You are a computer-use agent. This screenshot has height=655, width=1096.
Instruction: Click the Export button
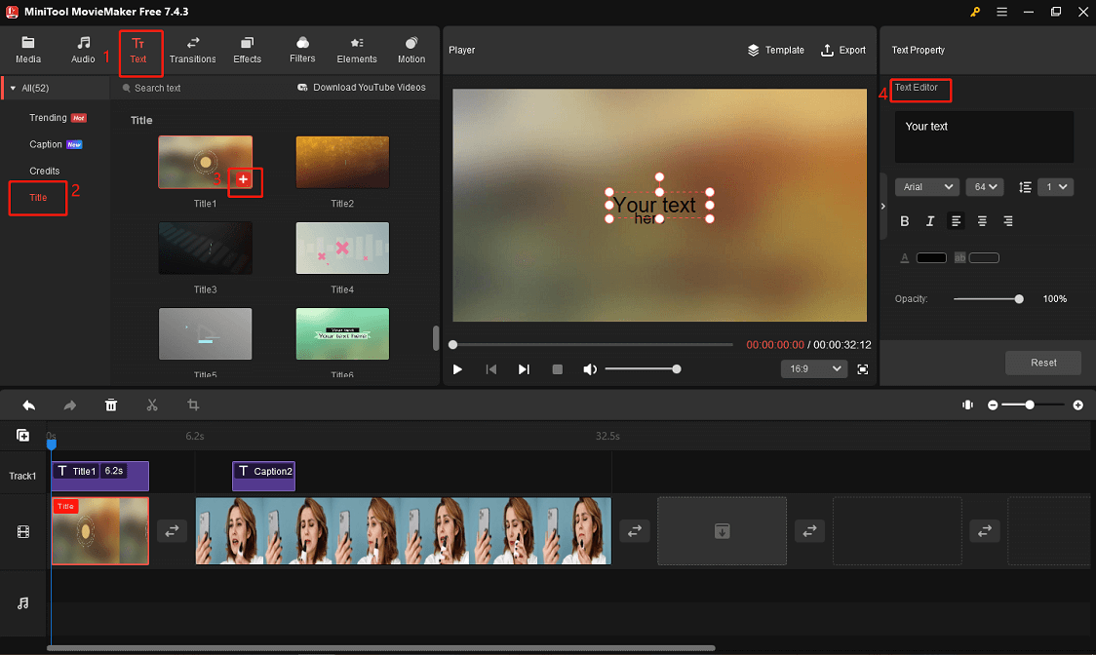point(843,51)
